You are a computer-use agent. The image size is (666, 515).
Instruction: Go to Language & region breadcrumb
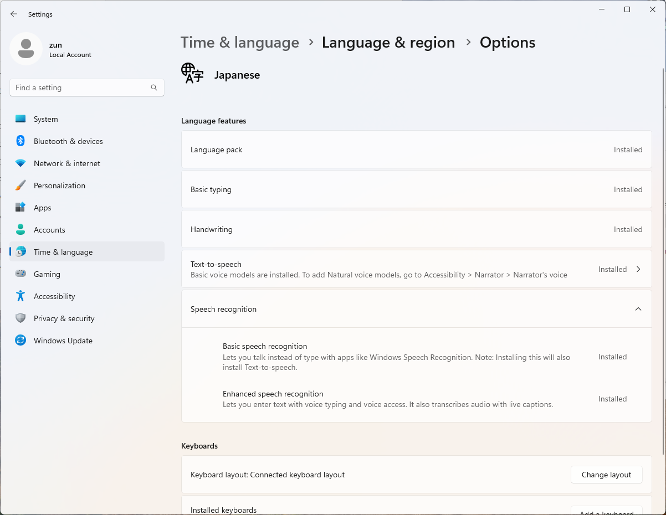388,43
